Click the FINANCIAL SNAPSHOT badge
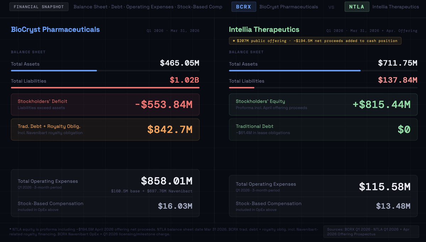This screenshot has width=426, height=242. 39,7
